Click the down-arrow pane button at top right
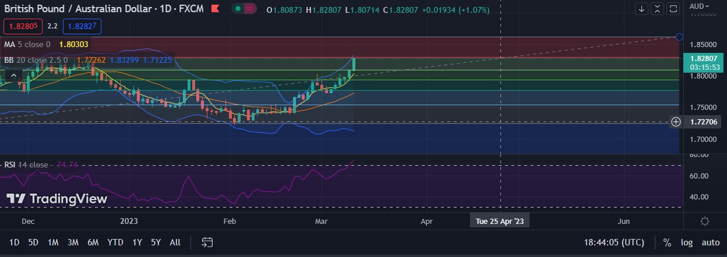The height and width of the screenshot is (257, 727). 641,9
